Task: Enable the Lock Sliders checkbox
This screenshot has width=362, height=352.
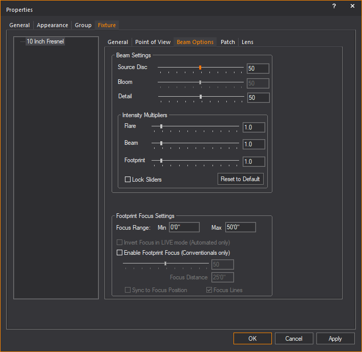Action: [x=128, y=180]
